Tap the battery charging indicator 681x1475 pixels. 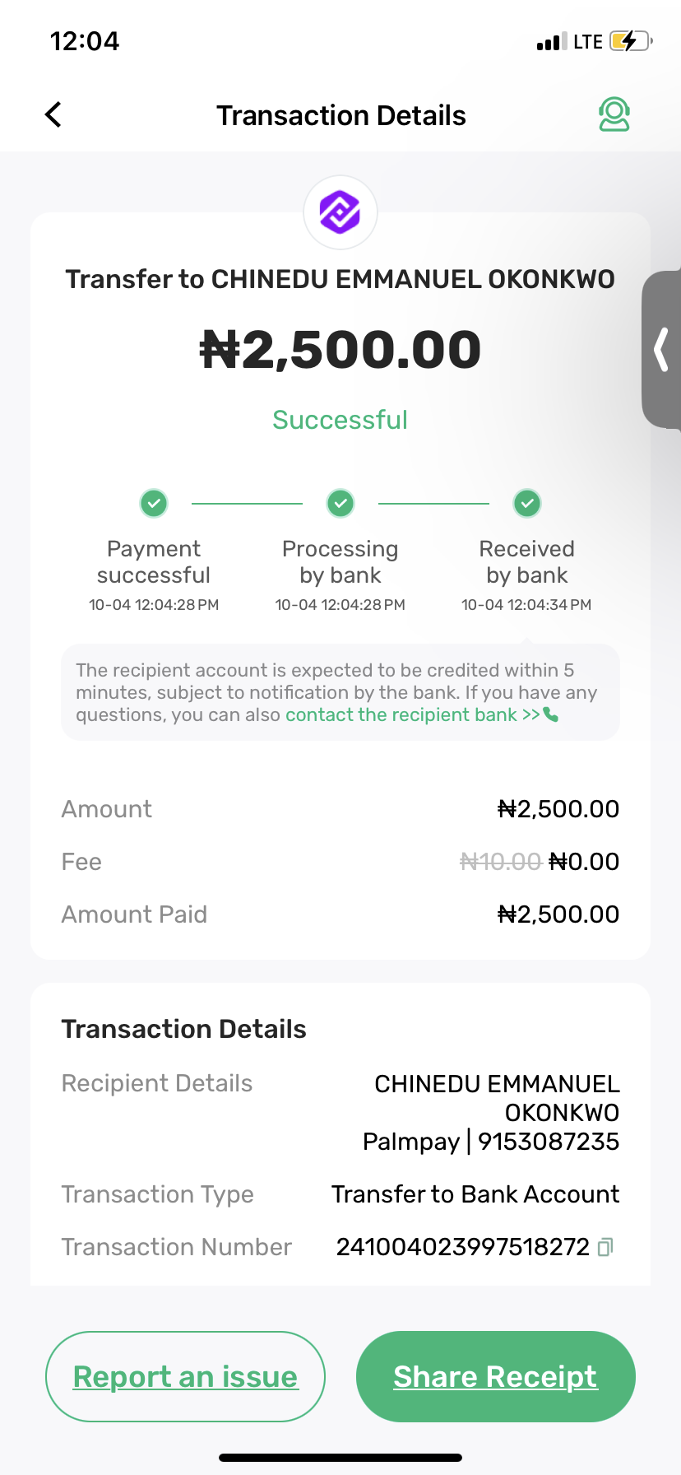[631, 41]
